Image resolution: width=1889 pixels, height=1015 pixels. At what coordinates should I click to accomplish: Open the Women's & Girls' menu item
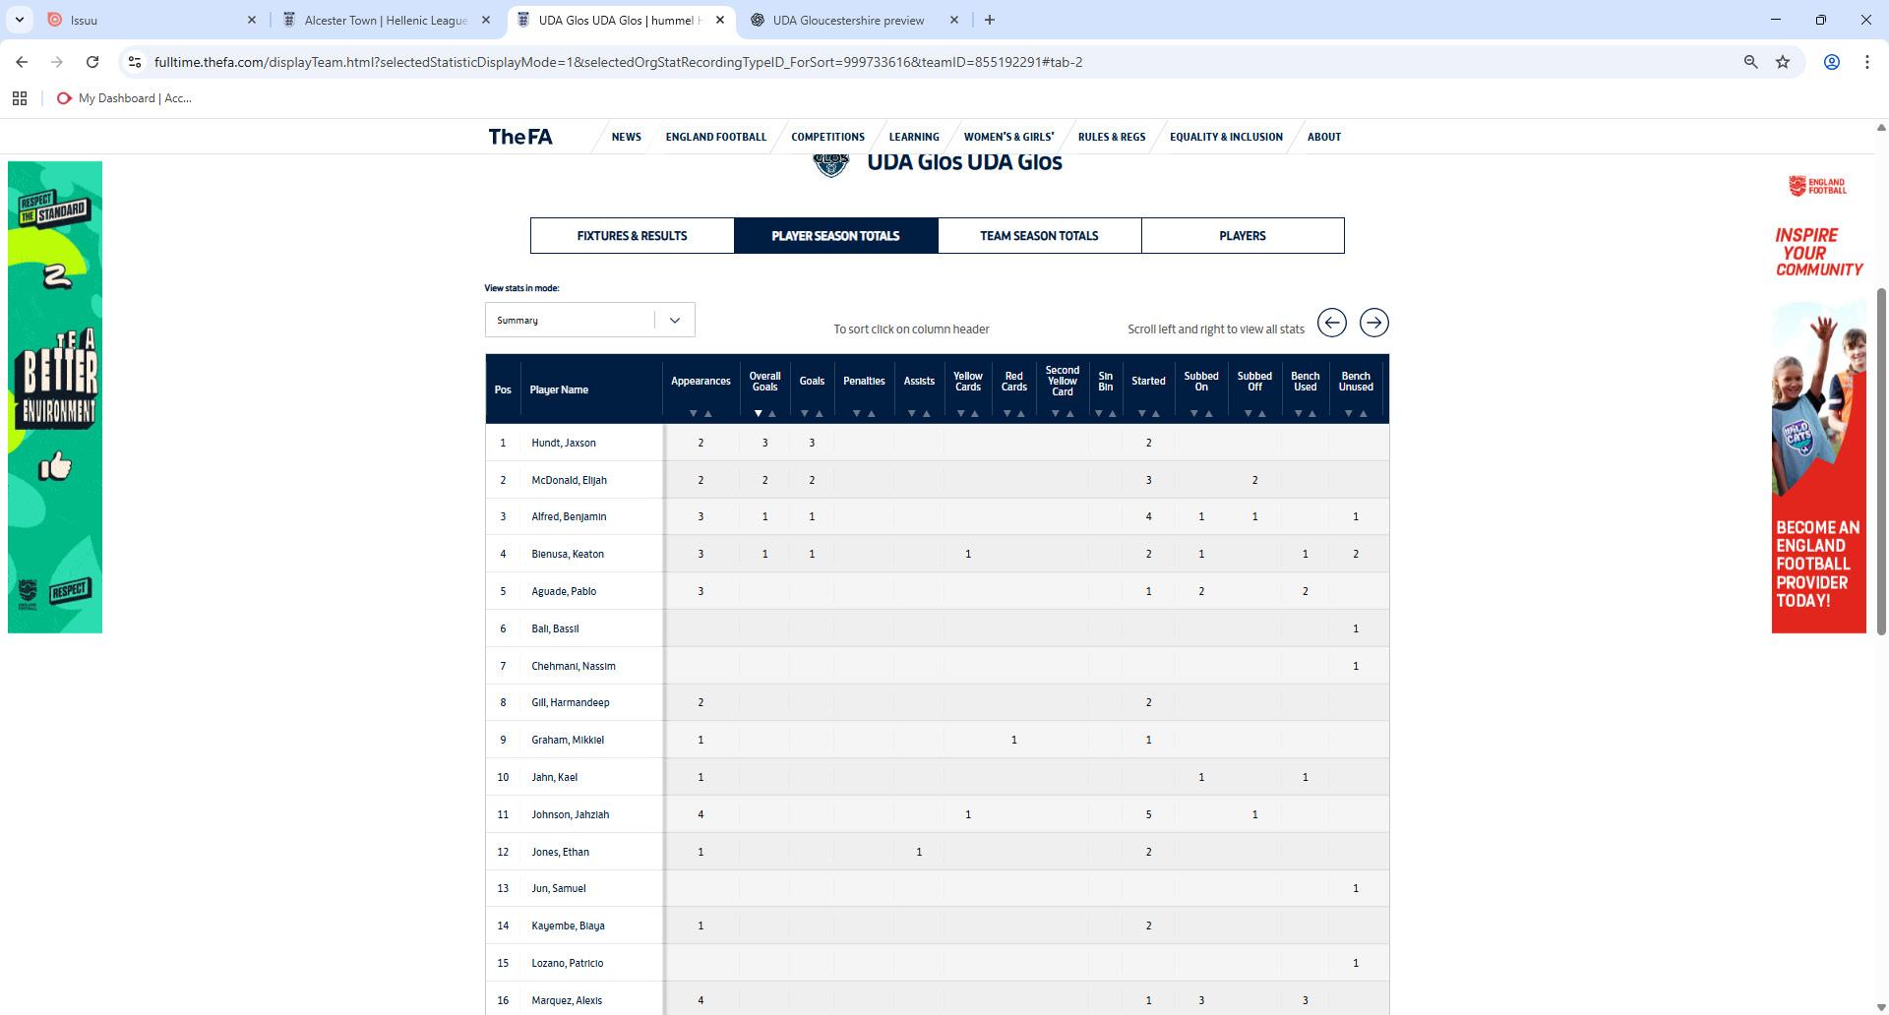pyautogui.click(x=1008, y=137)
